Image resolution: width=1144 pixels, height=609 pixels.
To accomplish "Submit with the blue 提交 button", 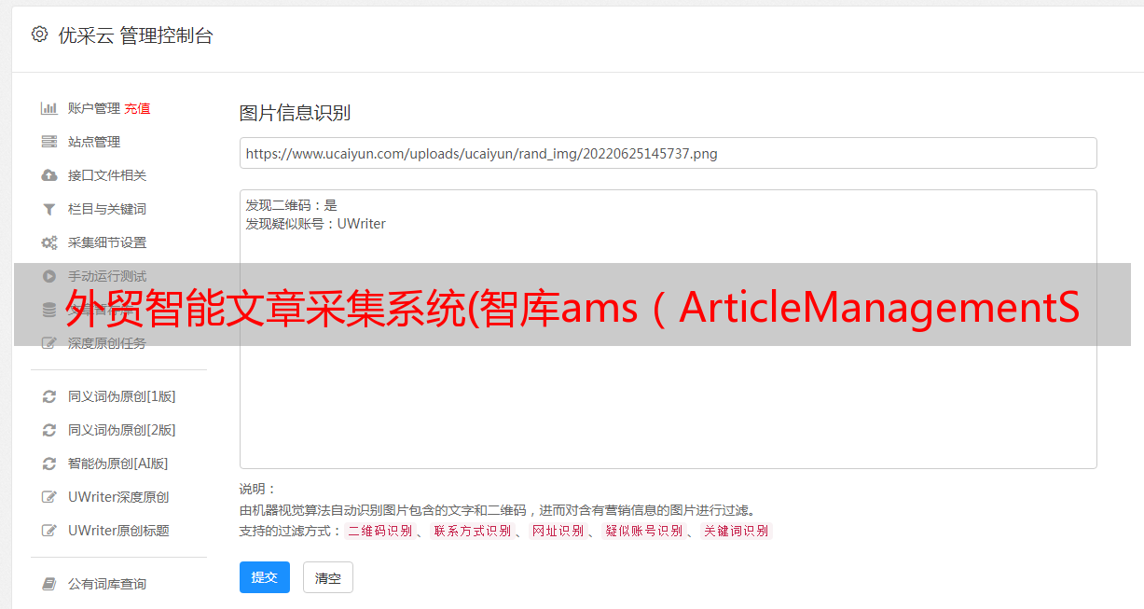I will pos(265,577).
